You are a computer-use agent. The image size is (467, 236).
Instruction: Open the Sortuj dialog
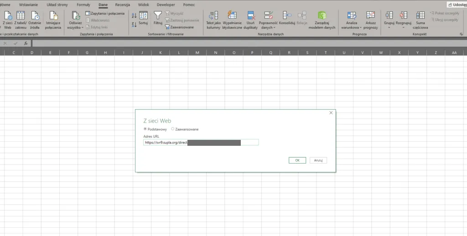click(143, 18)
